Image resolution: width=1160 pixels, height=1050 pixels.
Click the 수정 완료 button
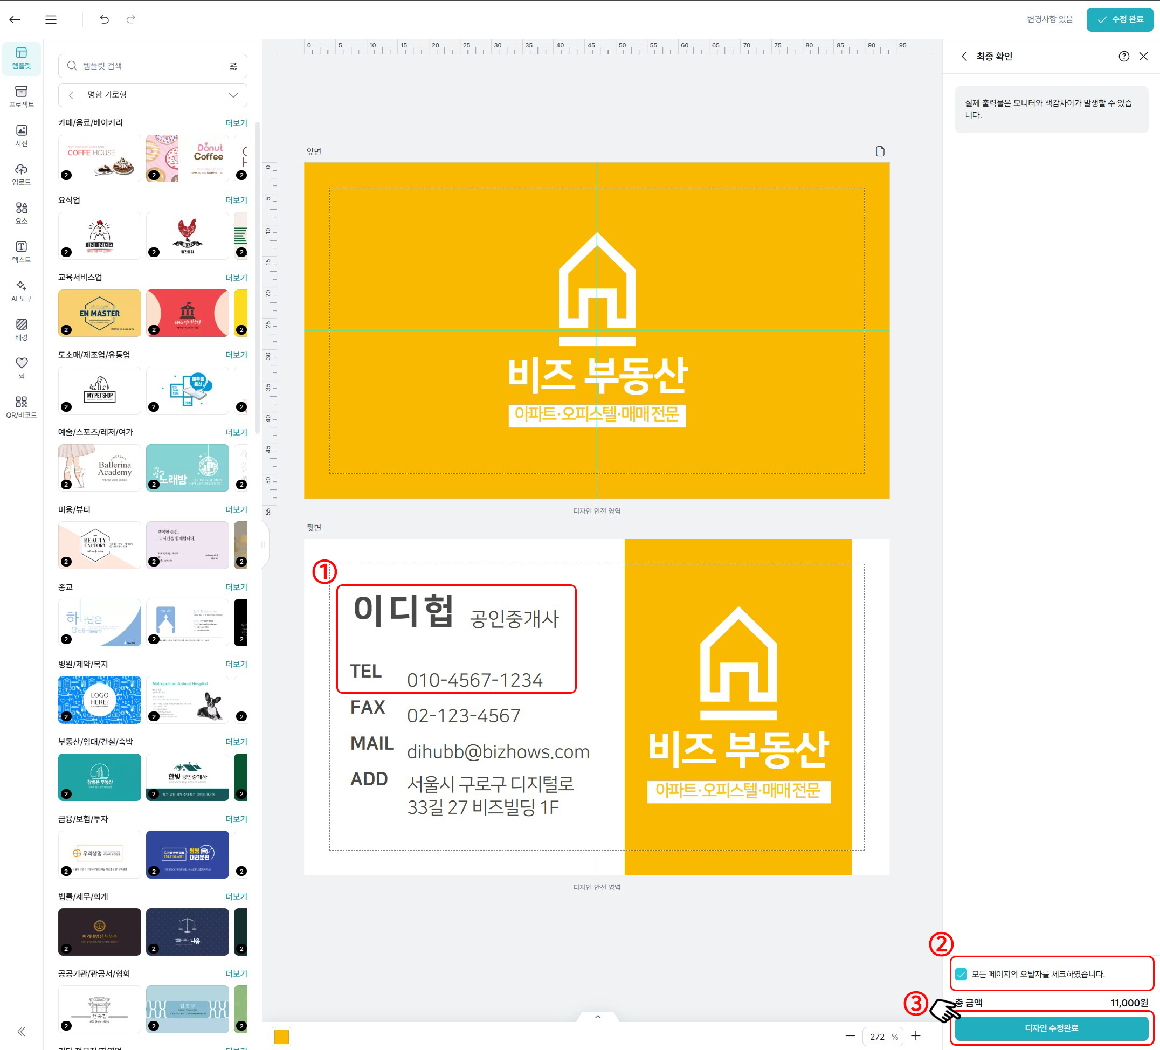[x=1118, y=19]
